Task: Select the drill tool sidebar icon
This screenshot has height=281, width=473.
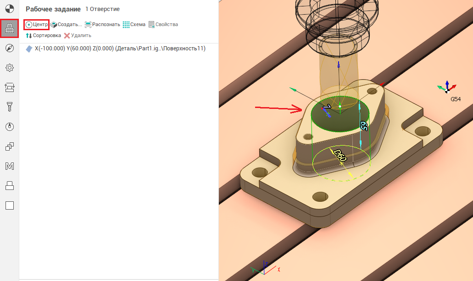Action: (x=9, y=107)
